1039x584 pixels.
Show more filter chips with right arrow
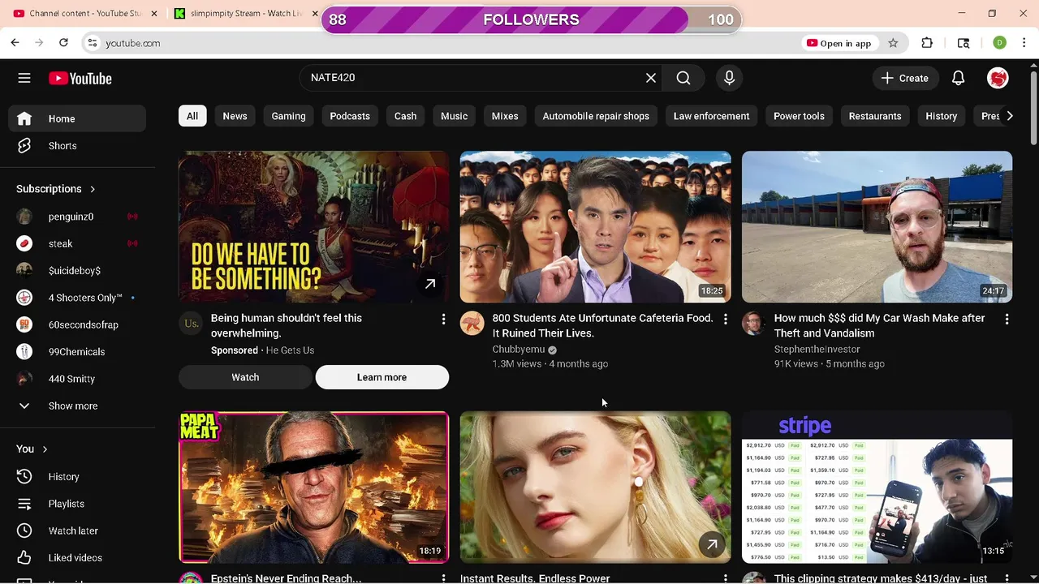pyautogui.click(x=1009, y=116)
